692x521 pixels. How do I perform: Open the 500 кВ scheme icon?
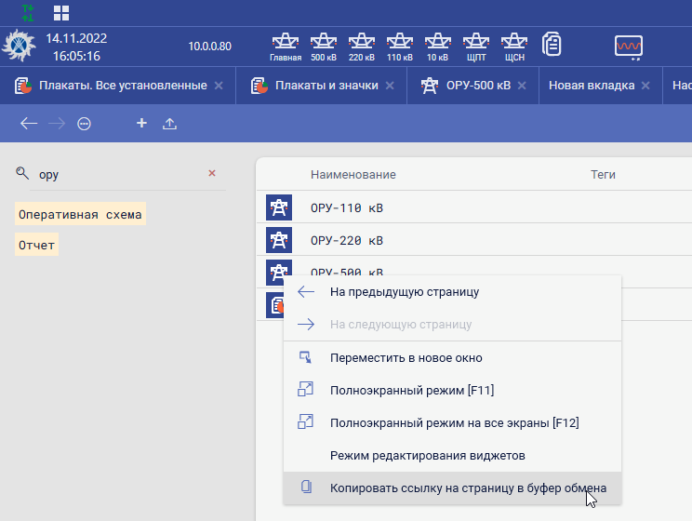click(324, 46)
